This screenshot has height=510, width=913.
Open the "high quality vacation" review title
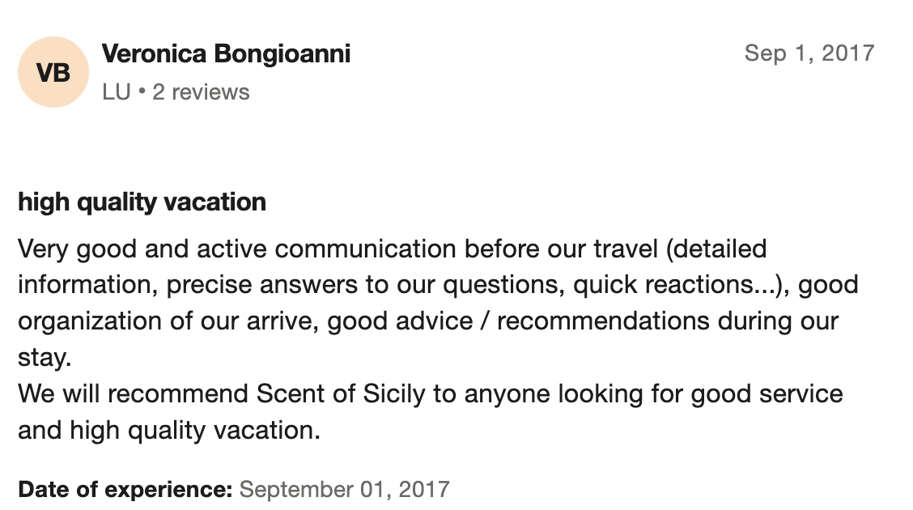click(142, 202)
